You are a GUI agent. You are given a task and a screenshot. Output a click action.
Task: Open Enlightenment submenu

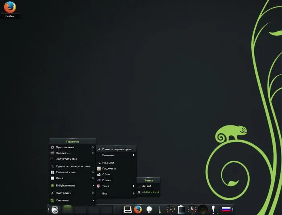73,186
